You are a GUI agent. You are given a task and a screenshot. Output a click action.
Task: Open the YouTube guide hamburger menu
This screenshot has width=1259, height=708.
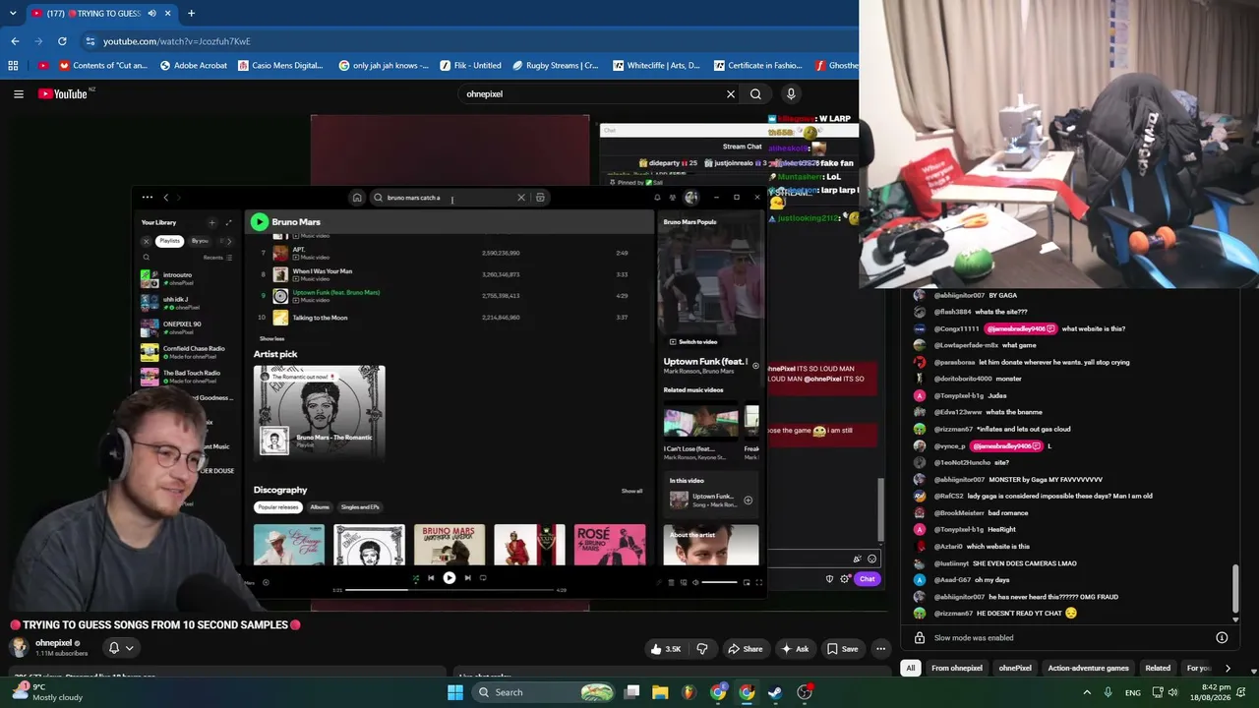(19, 94)
